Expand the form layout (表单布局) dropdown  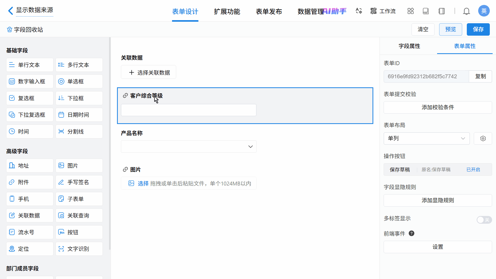(x=427, y=138)
